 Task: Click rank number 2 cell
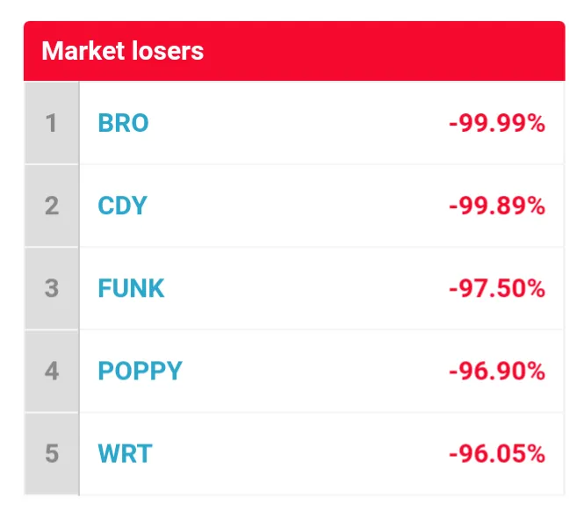[52, 206]
